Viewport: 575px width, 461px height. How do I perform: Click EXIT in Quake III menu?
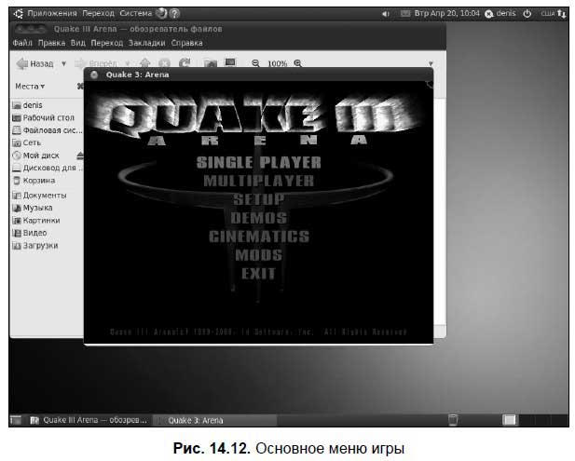258,274
